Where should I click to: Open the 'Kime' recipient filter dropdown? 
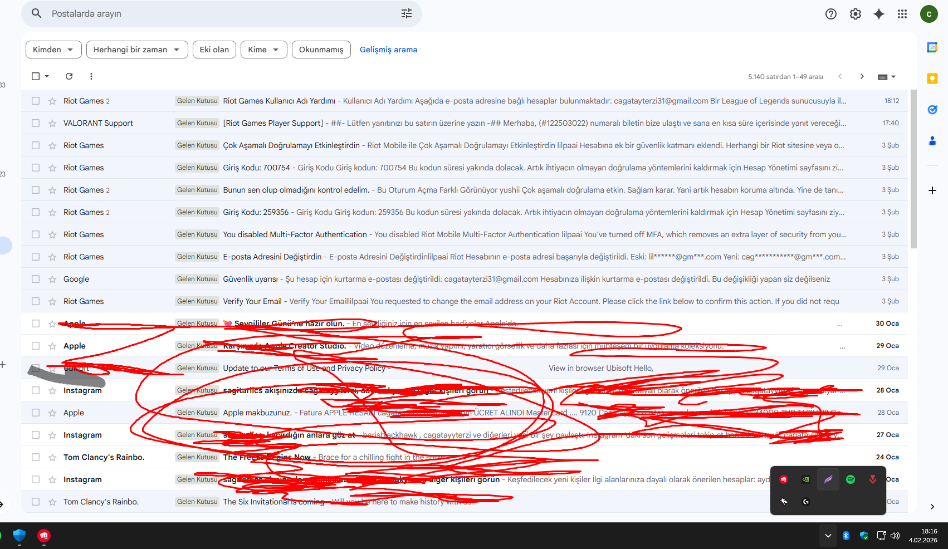[x=264, y=50]
